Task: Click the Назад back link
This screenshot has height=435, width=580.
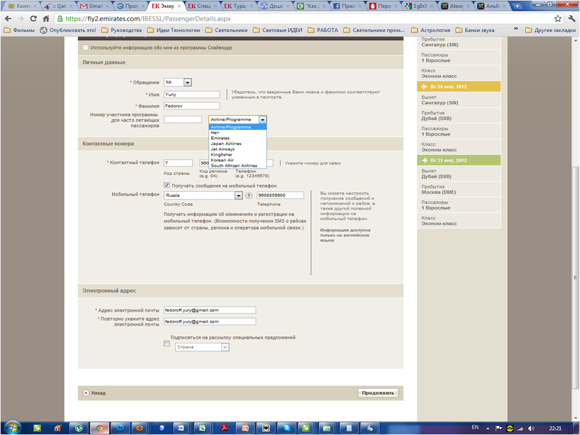Action: pos(98,393)
